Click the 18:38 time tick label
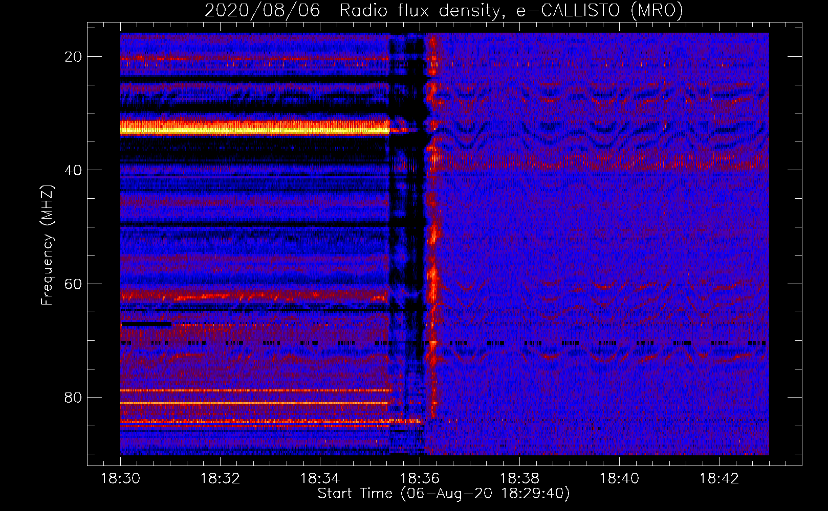828x511 pixels. [519, 479]
